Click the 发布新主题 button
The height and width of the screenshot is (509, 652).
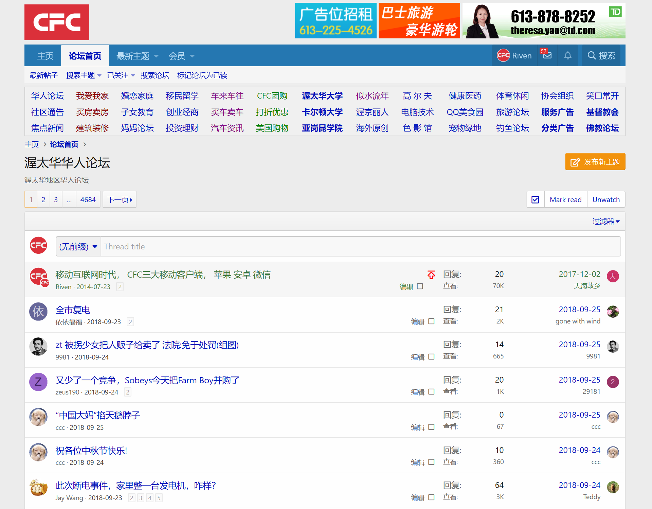click(x=595, y=162)
